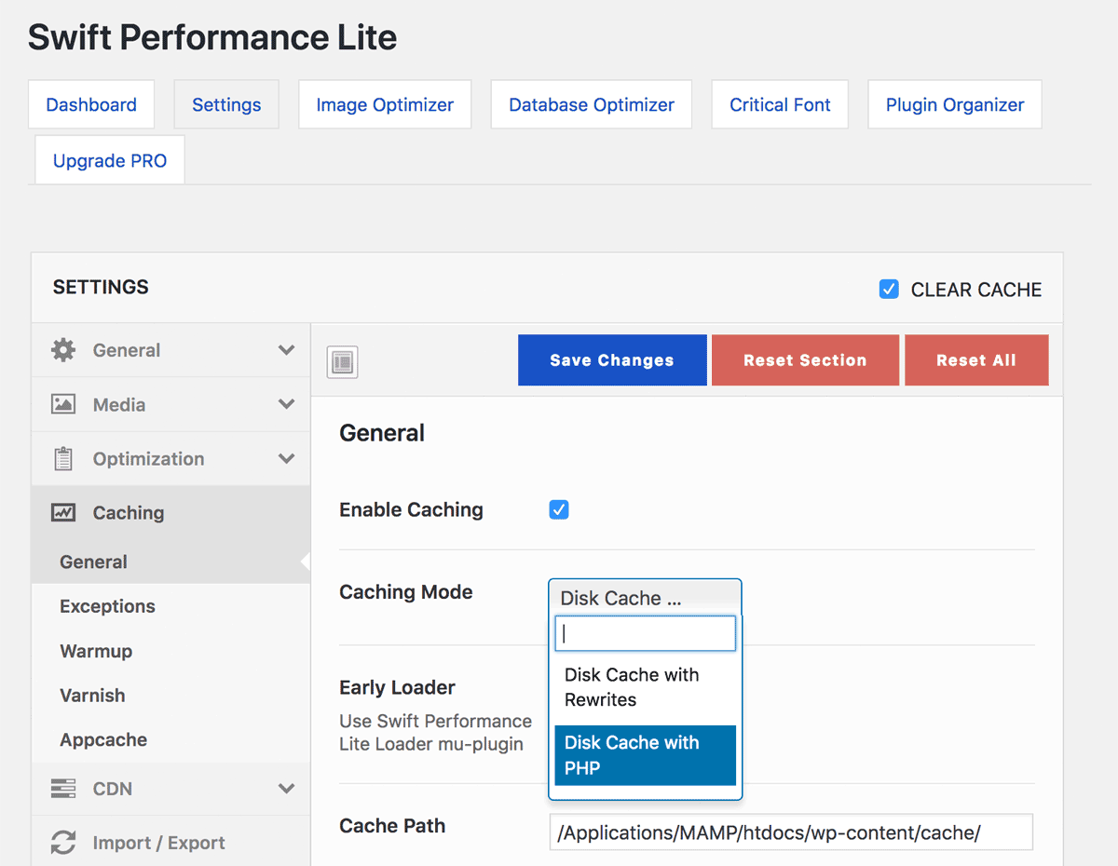Open the Upgrade PRO tab
Viewport: 1118px width, 866px height.
click(x=110, y=160)
